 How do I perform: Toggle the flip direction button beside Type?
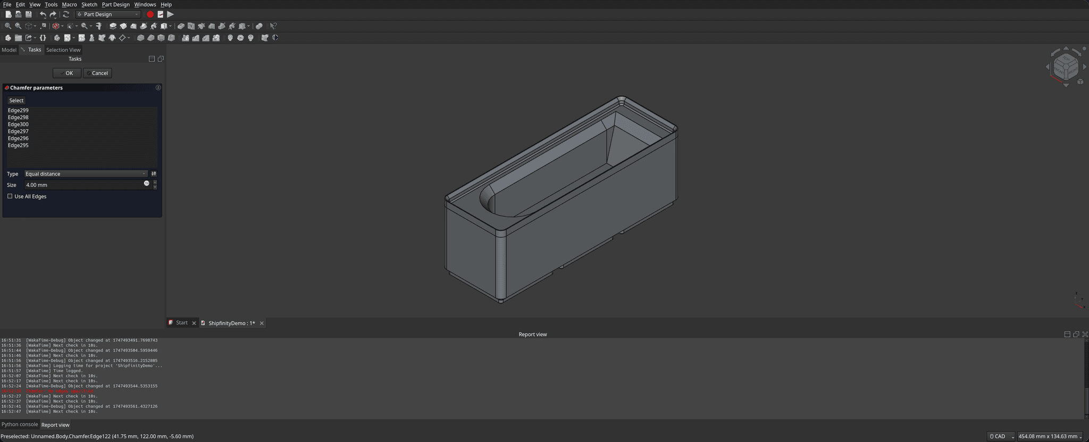tap(154, 173)
